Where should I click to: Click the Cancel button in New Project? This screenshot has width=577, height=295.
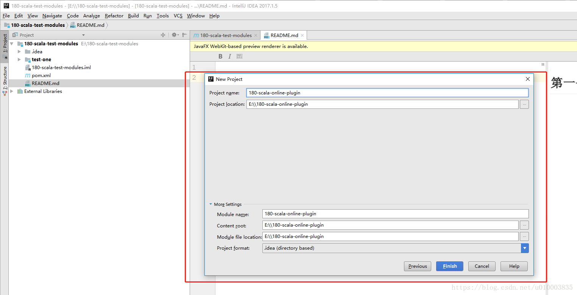coord(482,266)
